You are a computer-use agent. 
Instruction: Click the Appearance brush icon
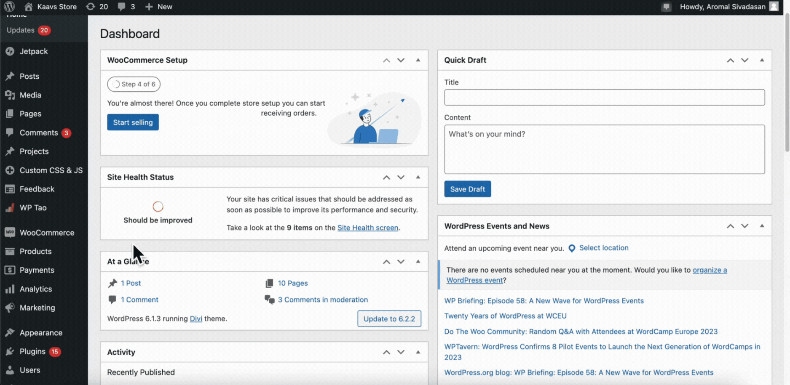pyautogui.click(x=10, y=332)
